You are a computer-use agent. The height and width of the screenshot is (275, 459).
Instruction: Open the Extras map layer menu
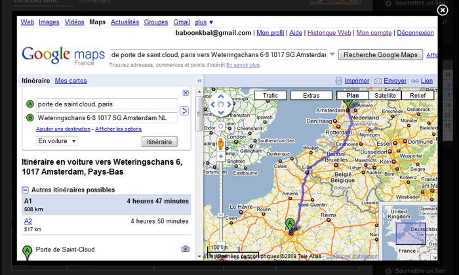(311, 95)
